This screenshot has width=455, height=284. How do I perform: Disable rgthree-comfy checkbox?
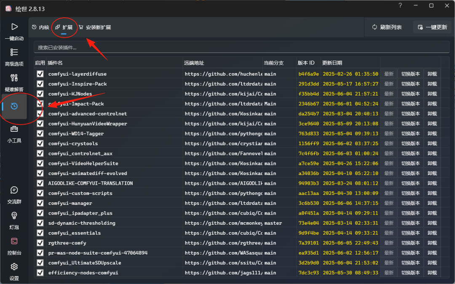(40, 243)
